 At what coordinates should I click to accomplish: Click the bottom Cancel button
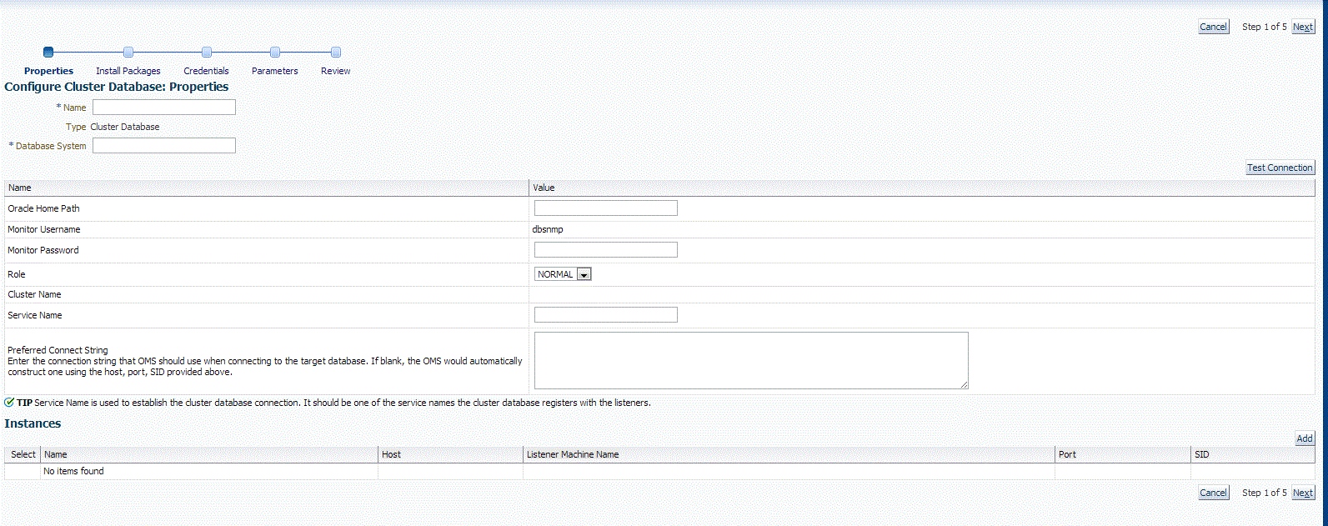[1213, 493]
